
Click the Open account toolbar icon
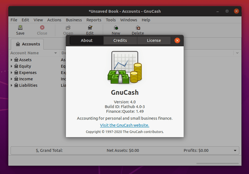click(68, 28)
